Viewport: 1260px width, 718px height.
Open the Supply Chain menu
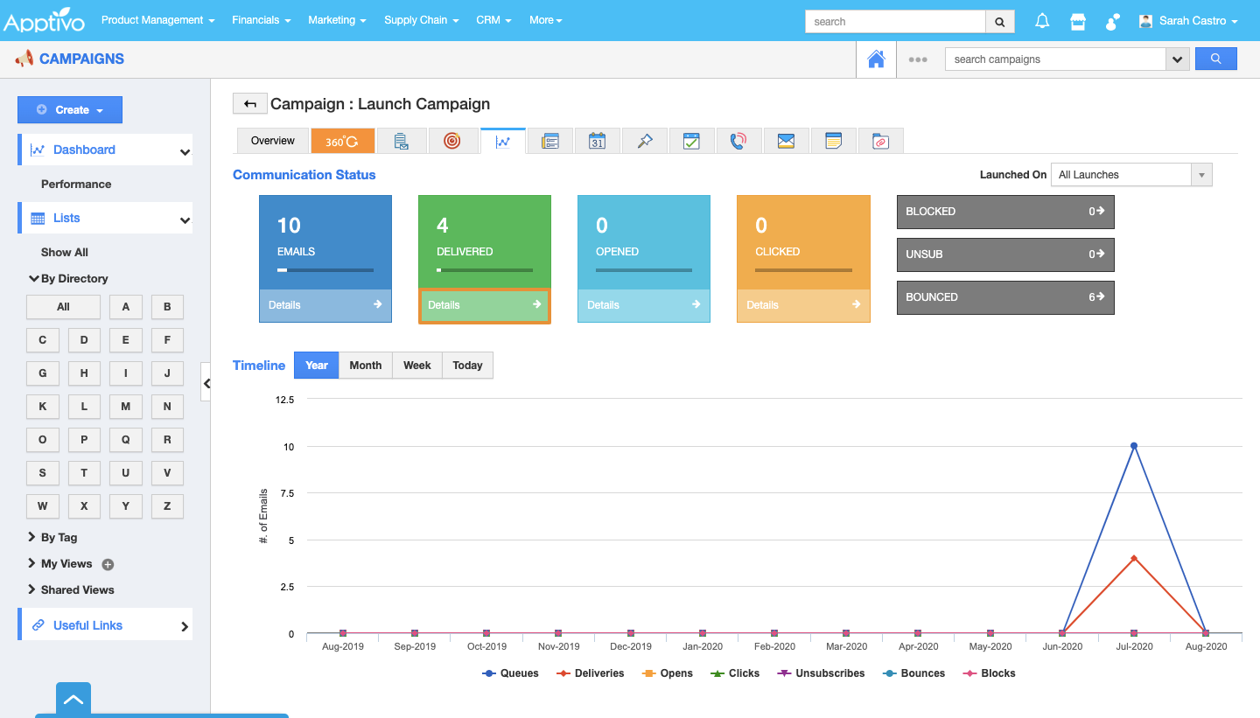pos(421,20)
